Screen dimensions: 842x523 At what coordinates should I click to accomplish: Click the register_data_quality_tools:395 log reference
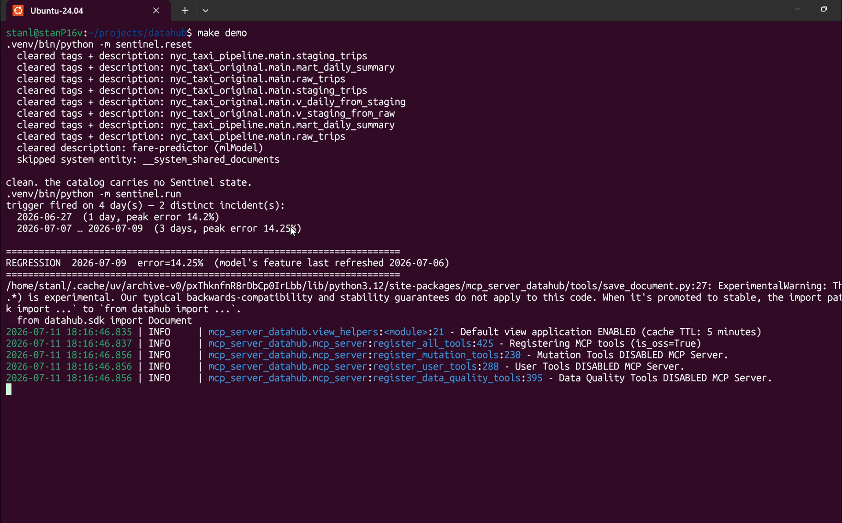tap(457, 378)
